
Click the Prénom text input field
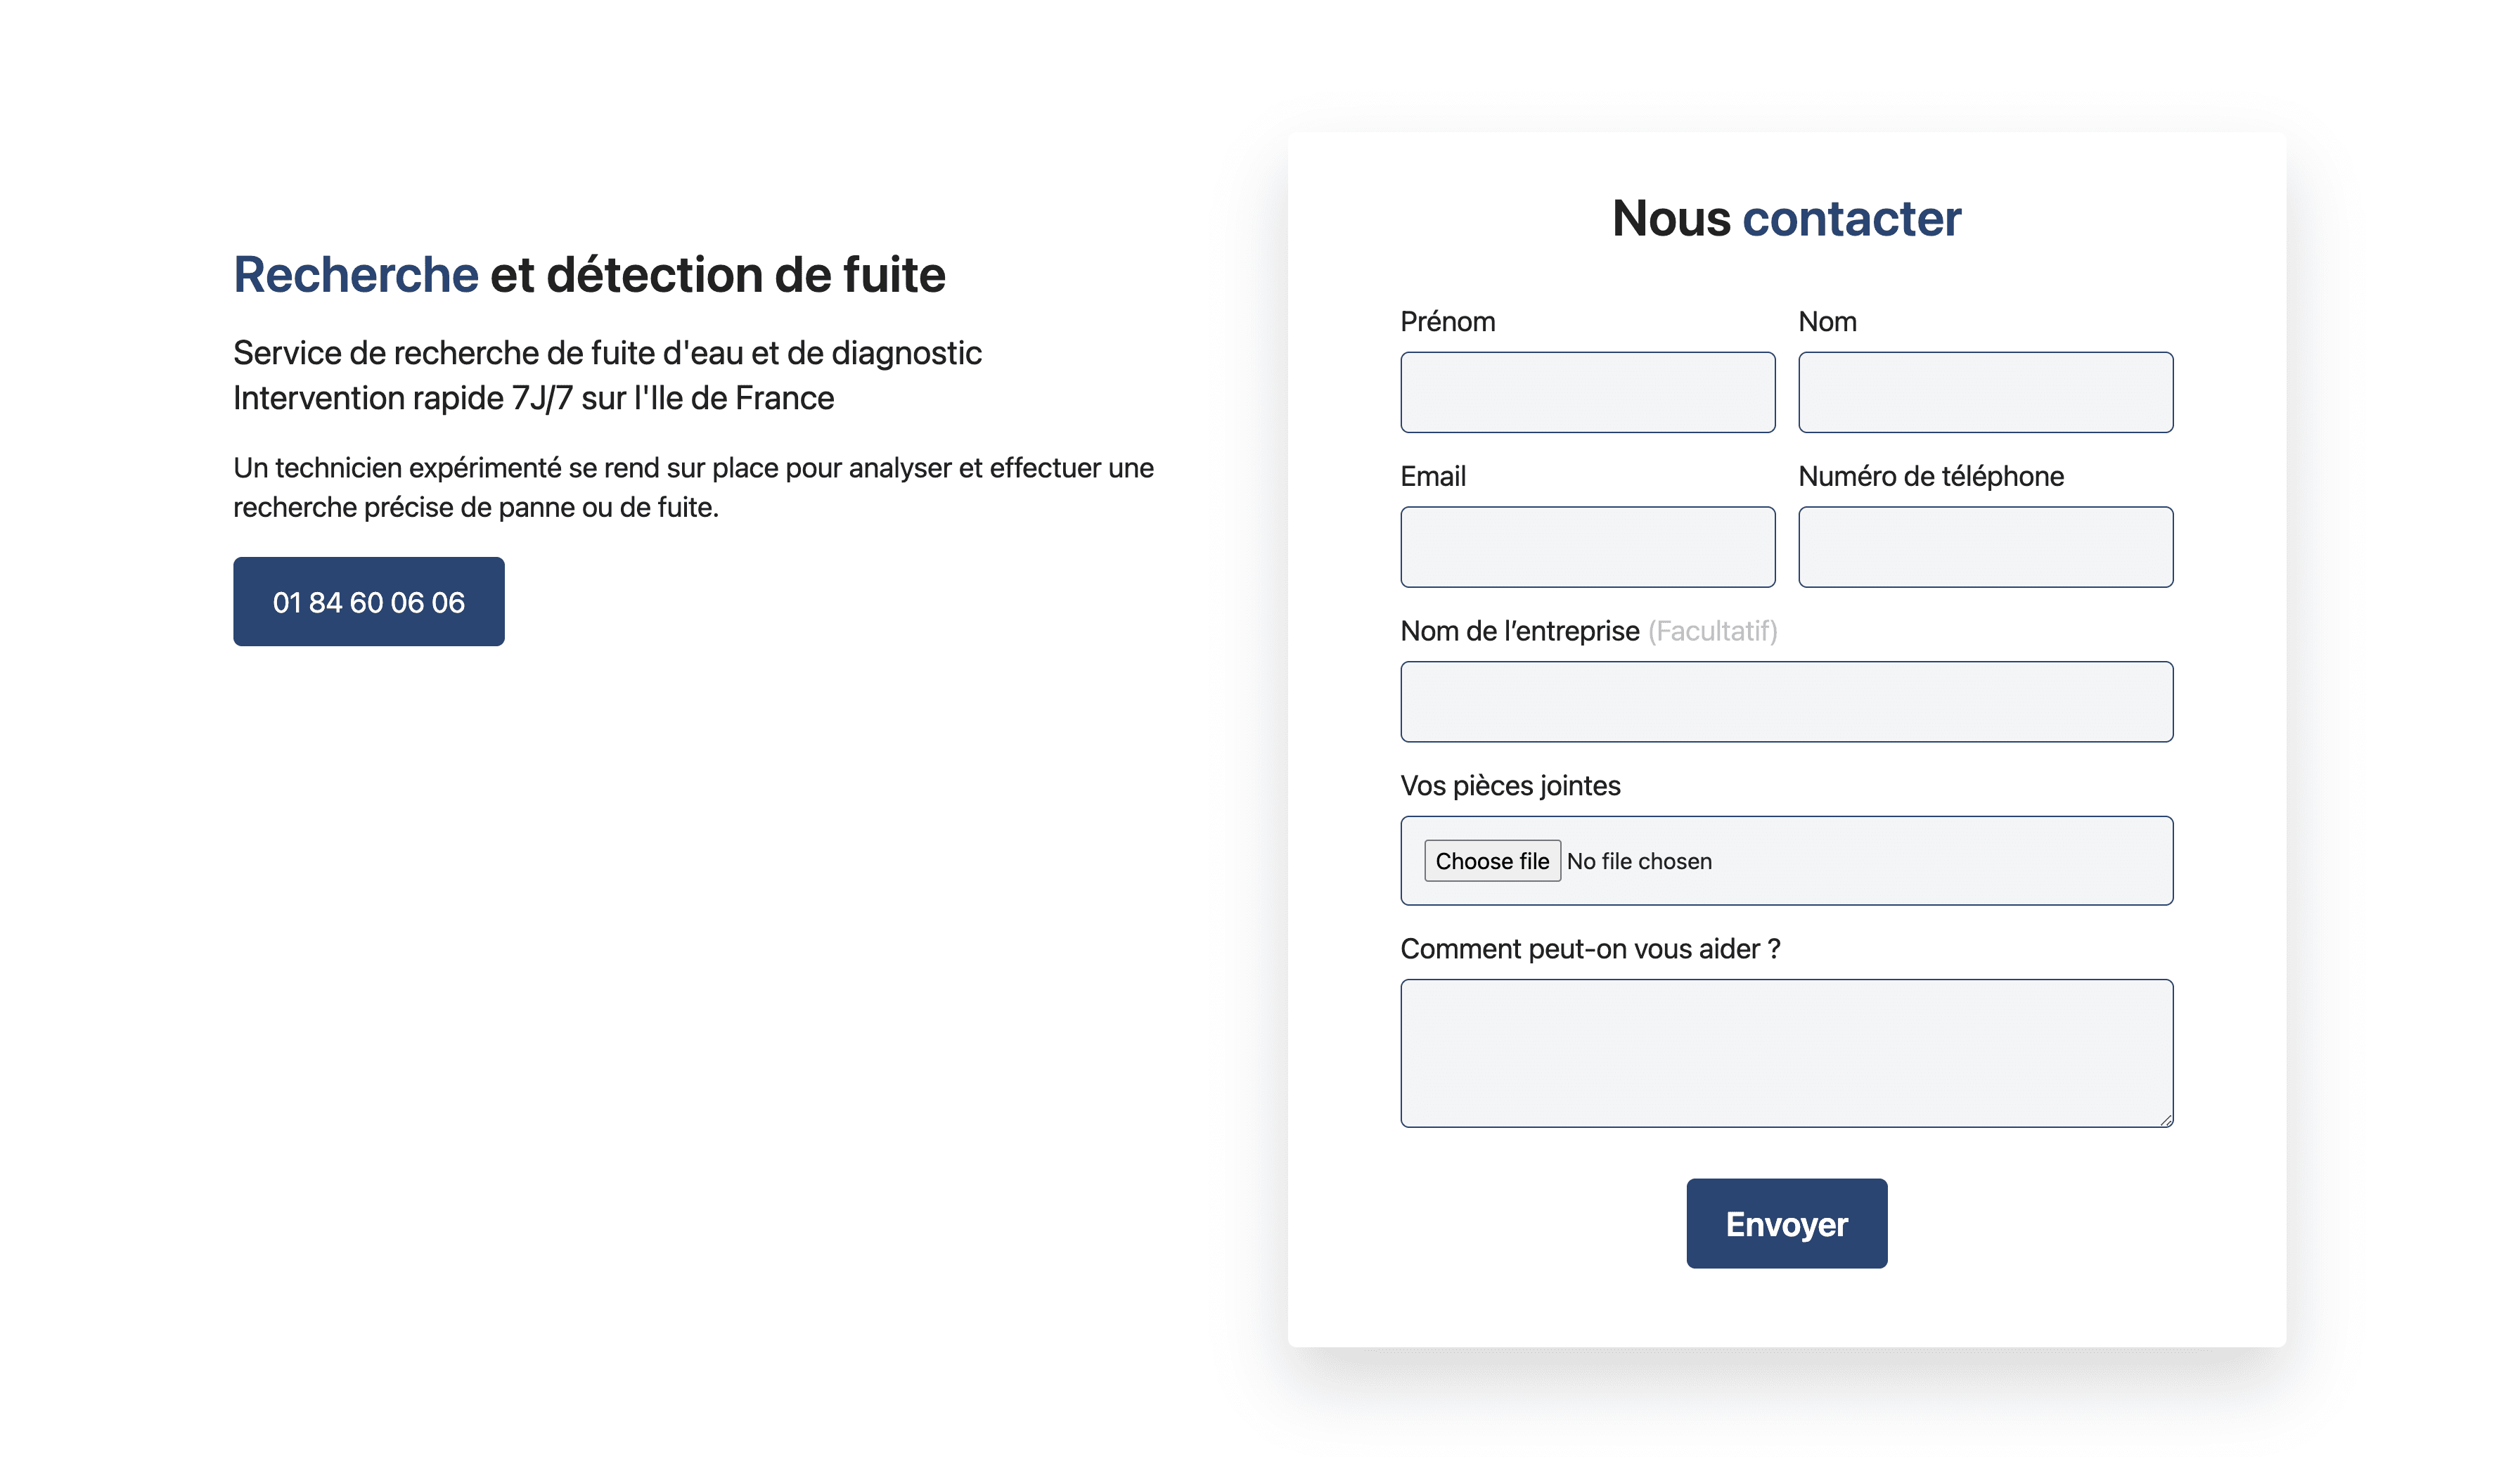coord(1587,392)
